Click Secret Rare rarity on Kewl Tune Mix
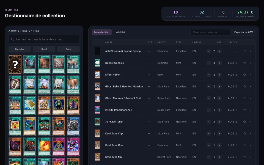Viewport: 264px width, 165px height. (164, 157)
